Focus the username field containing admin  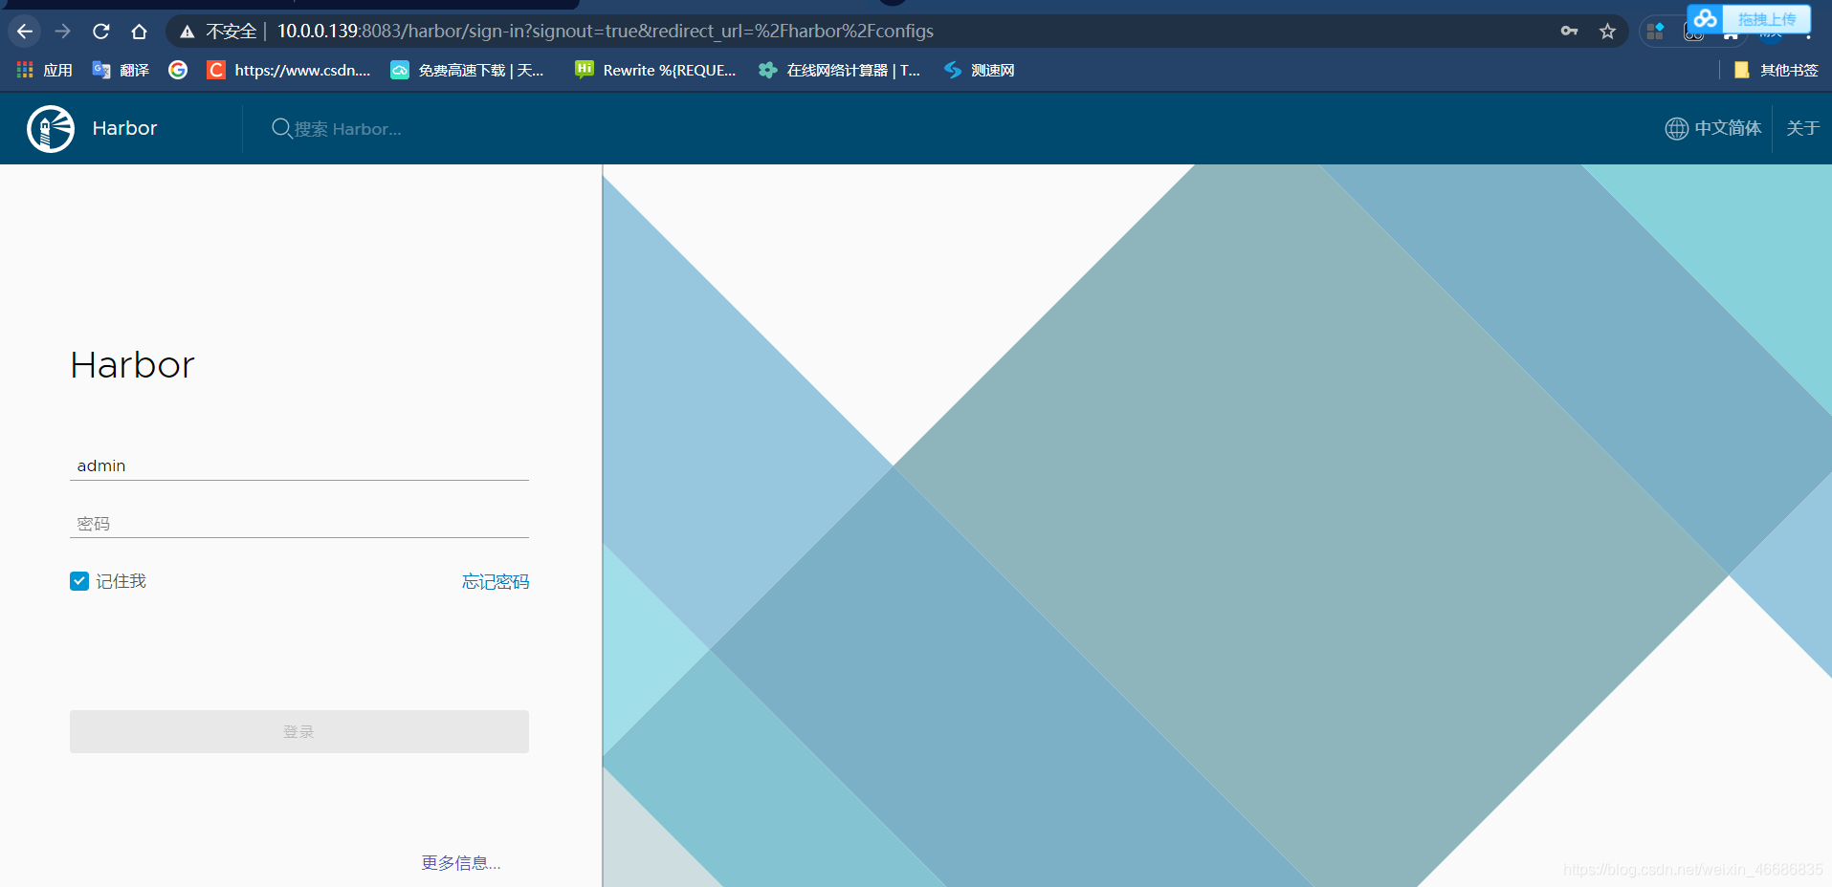pyautogui.click(x=299, y=465)
